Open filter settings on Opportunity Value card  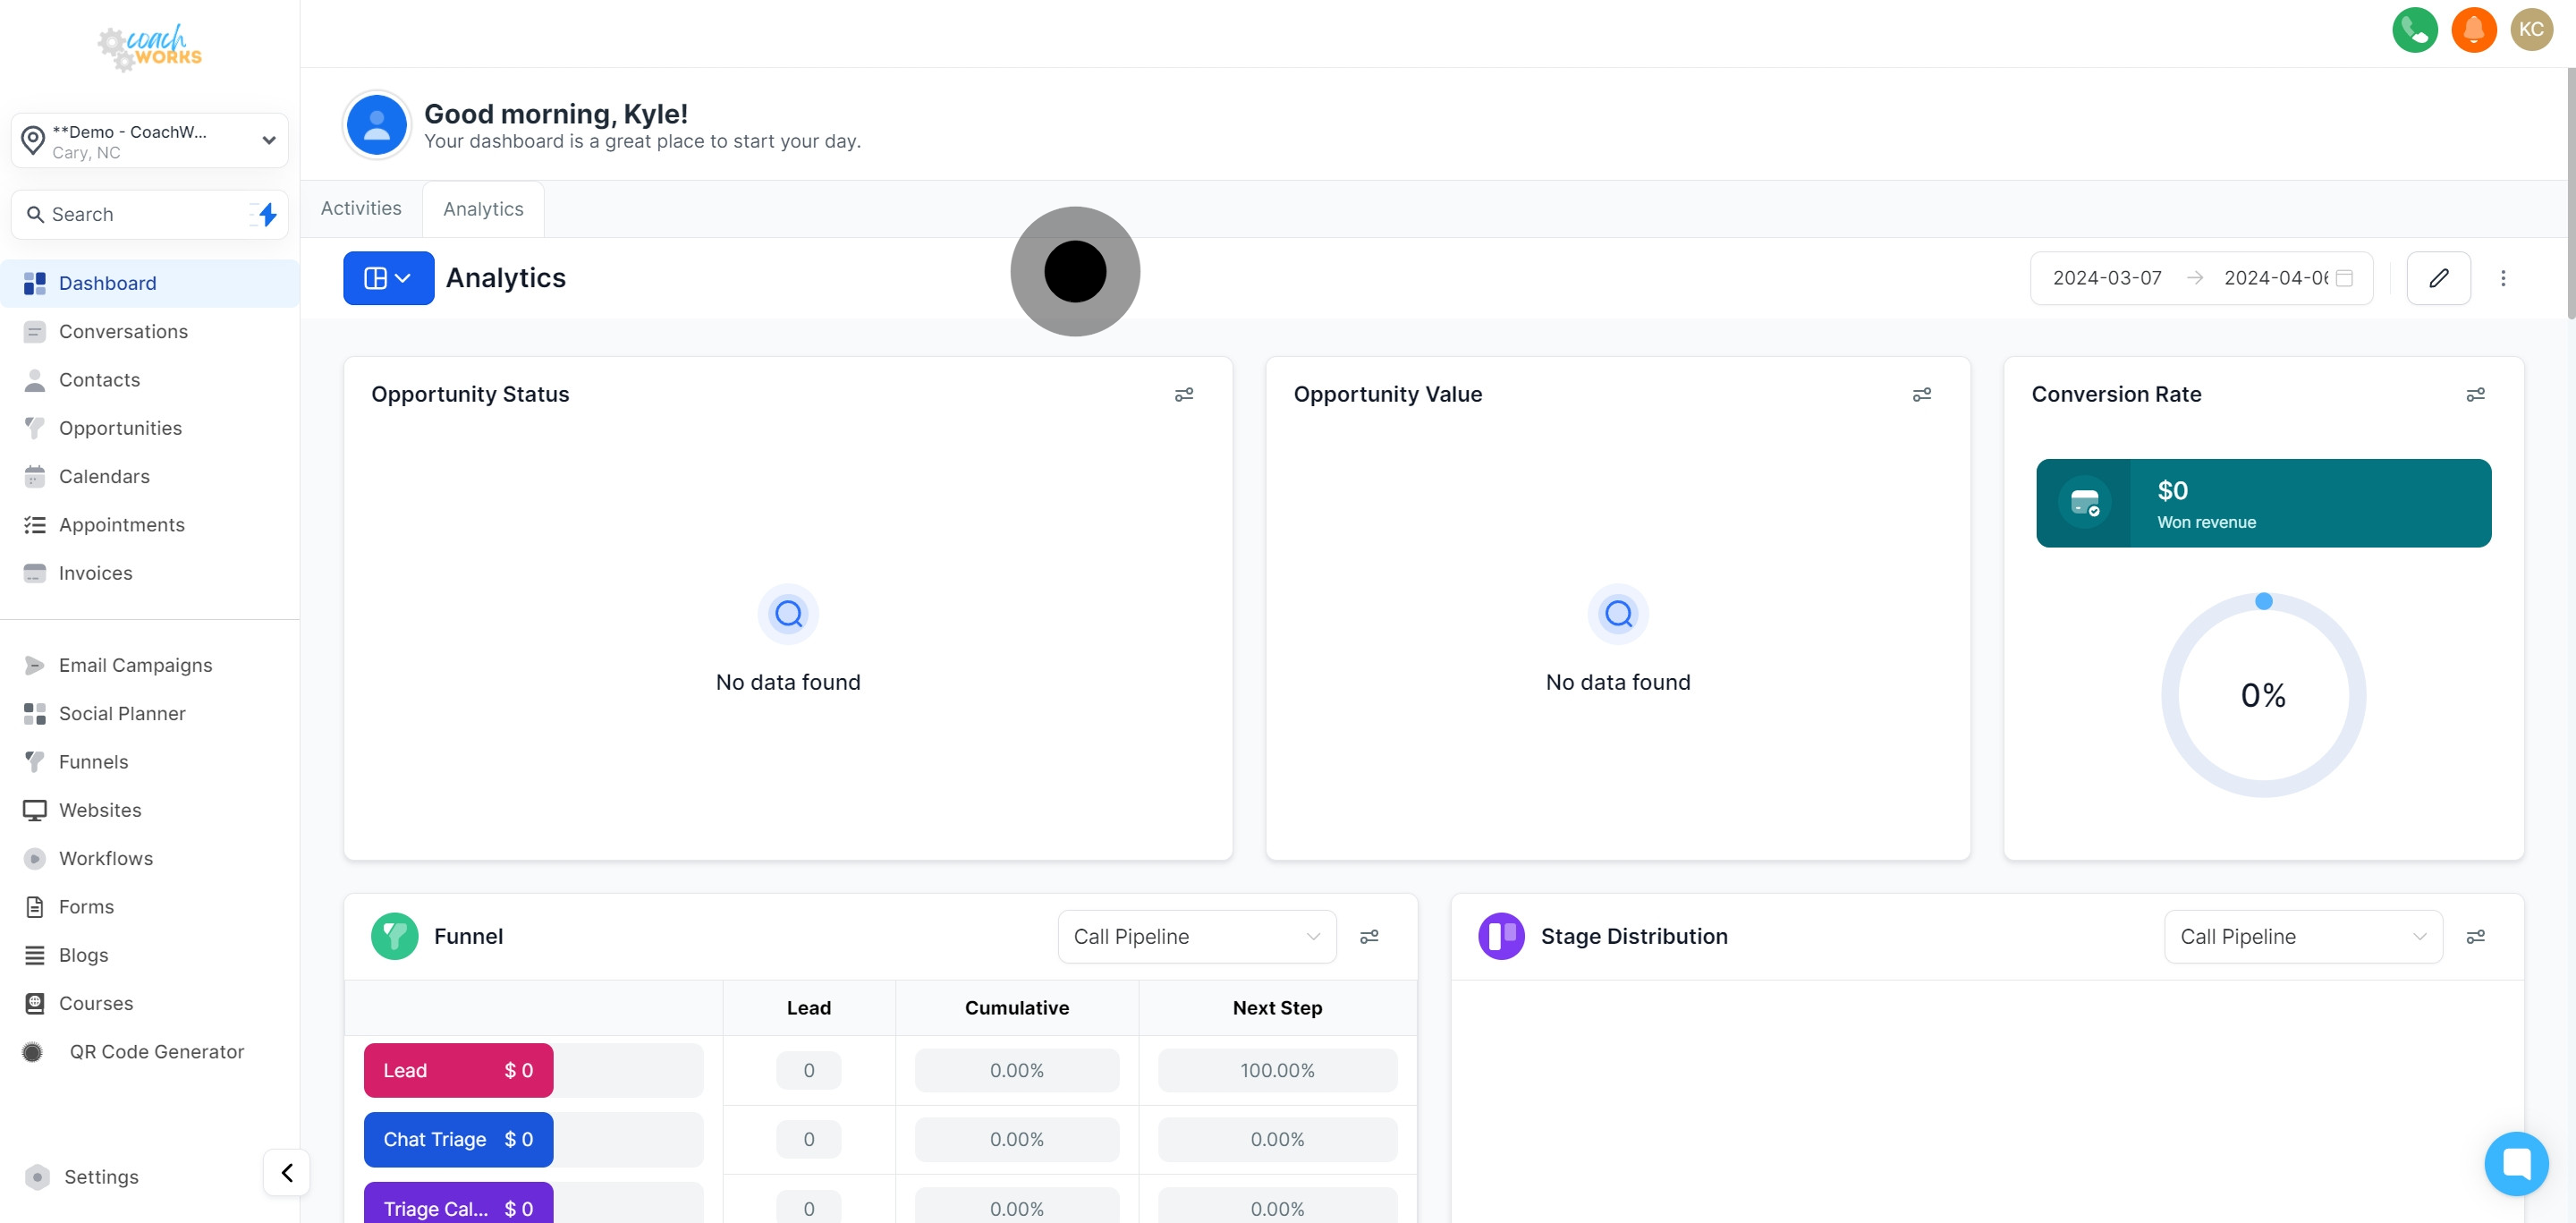click(1921, 395)
